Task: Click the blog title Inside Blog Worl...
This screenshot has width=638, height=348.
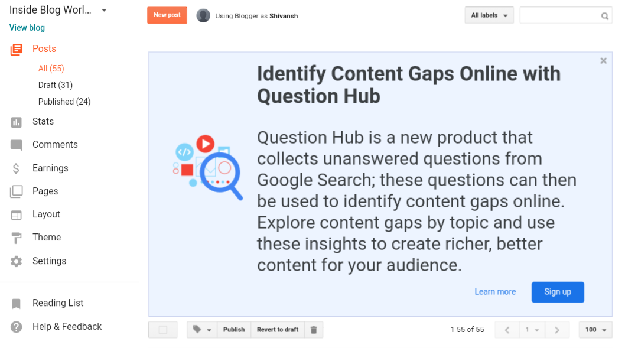Action: pos(50,10)
